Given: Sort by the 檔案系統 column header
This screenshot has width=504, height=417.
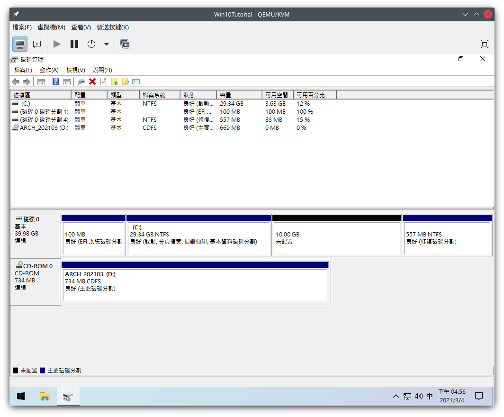Looking at the screenshot, I should [160, 95].
